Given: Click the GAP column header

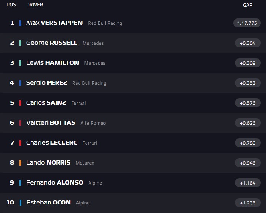Looking at the screenshot, I should pos(247,5).
